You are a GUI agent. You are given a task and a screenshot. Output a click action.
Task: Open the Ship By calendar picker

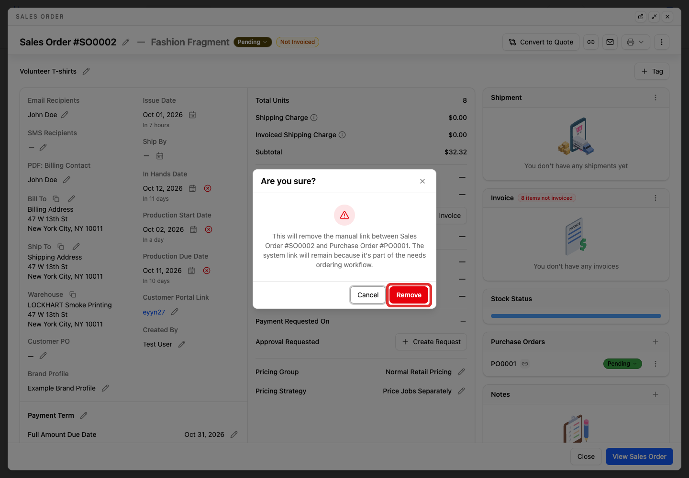pyautogui.click(x=160, y=156)
